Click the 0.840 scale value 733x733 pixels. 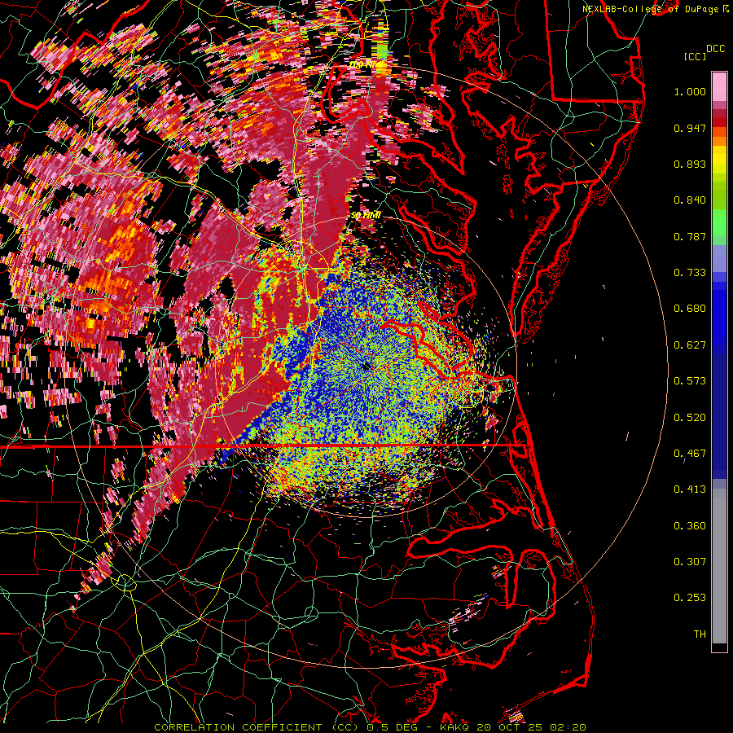pyautogui.click(x=690, y=200)
